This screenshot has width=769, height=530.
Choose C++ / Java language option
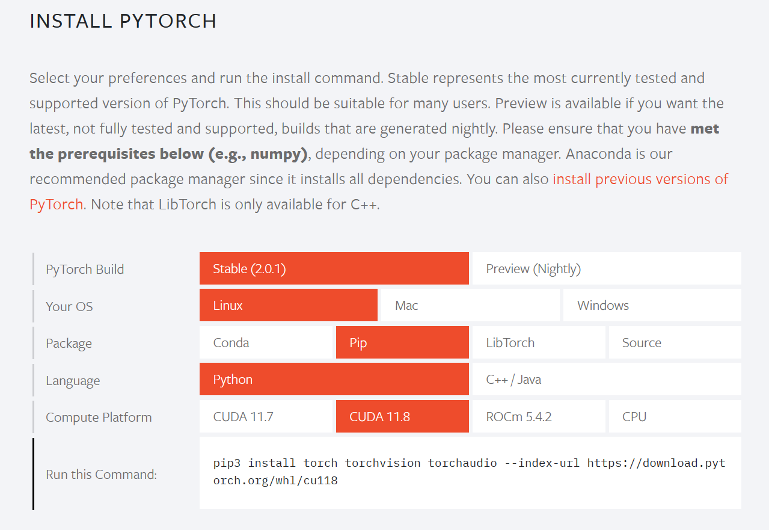point(607,379)
